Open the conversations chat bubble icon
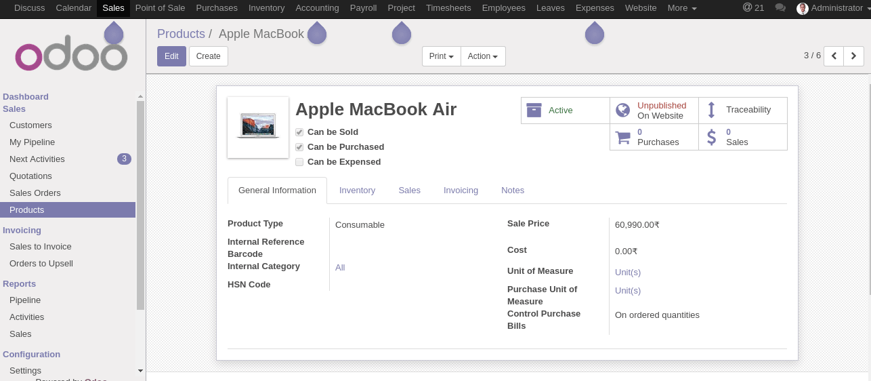 [780, 8]
